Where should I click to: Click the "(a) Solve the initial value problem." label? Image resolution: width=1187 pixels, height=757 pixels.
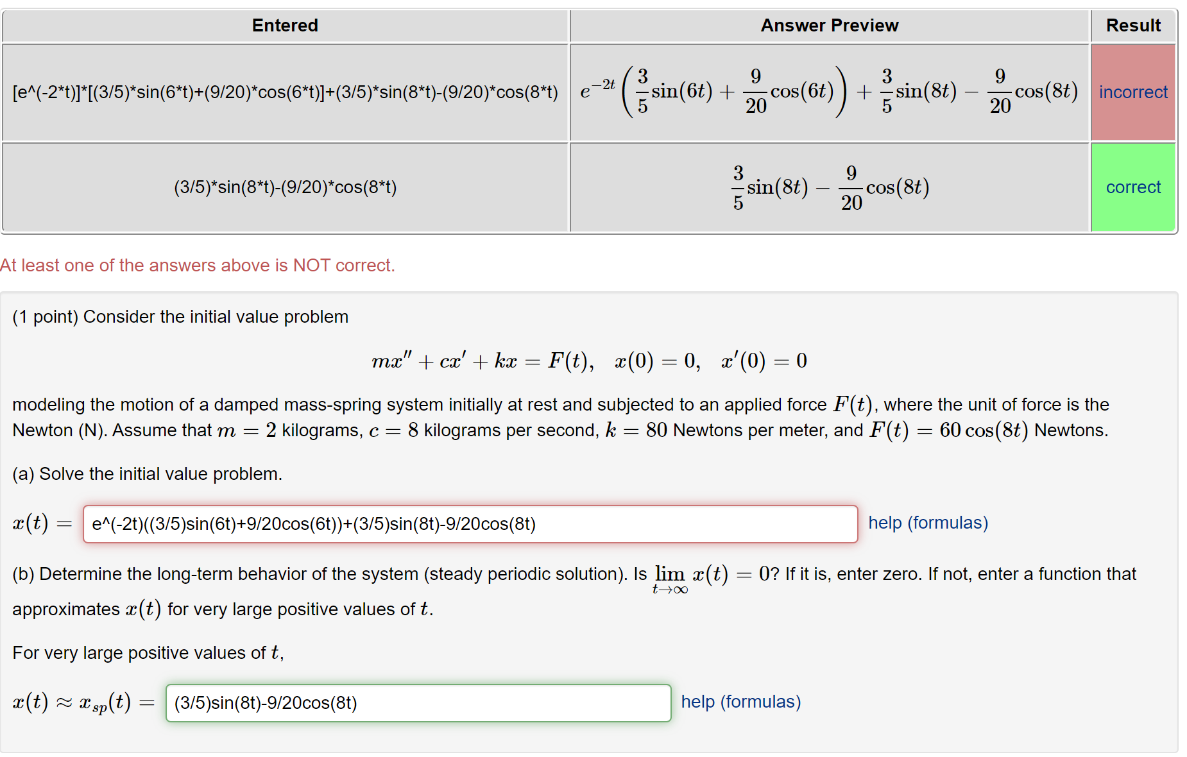click(148, 474)
